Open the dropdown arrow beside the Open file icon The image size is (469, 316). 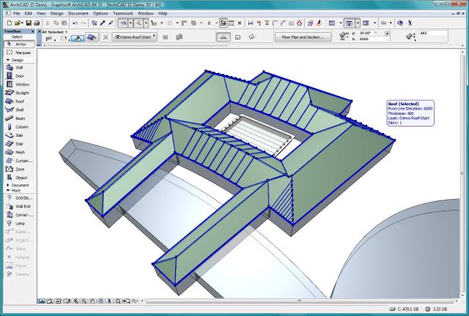click(23, 23)
